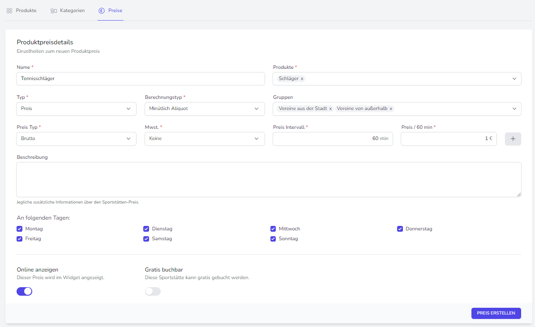Viewport: 535px width, 327px height.
Task: Uncheck the Montag checkbox
Action: (19, 229)
